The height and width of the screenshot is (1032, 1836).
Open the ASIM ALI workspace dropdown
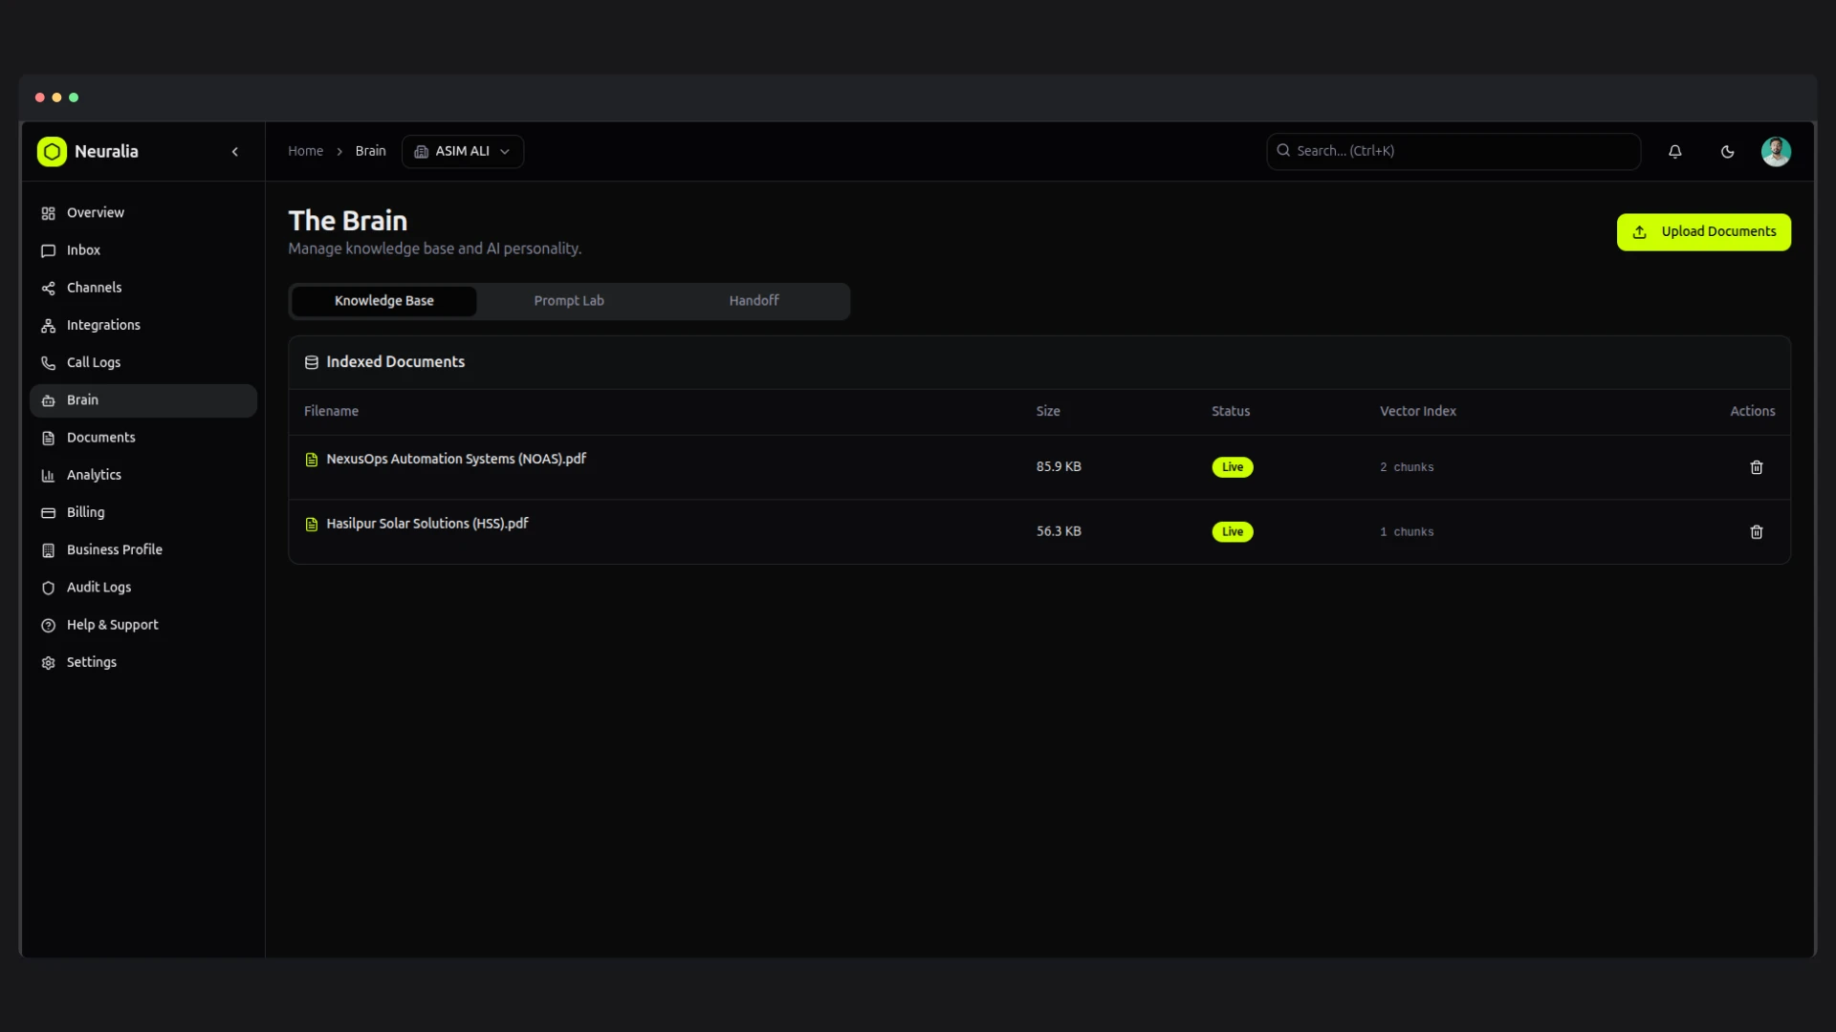click(x=463, y=152)
